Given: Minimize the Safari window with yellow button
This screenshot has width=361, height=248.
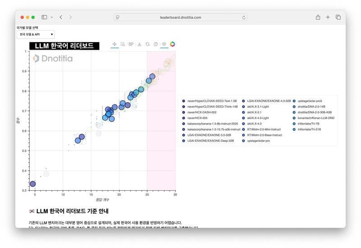Looking at the screenshot, I should pos(28,17).
